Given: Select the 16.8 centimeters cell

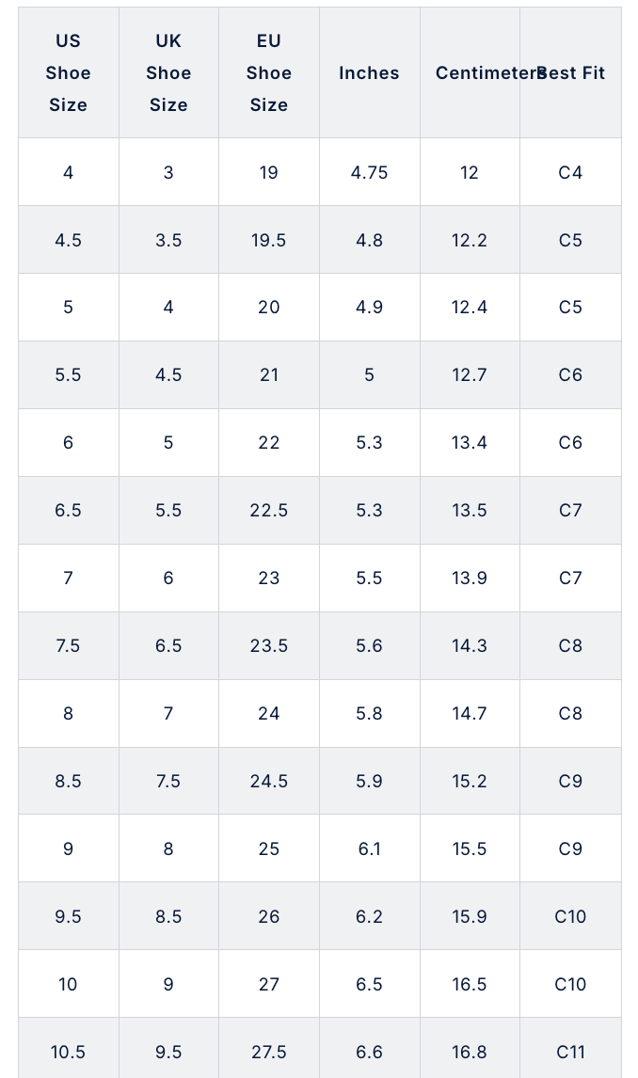Looking at the screenshot, I should point(470,1052).
